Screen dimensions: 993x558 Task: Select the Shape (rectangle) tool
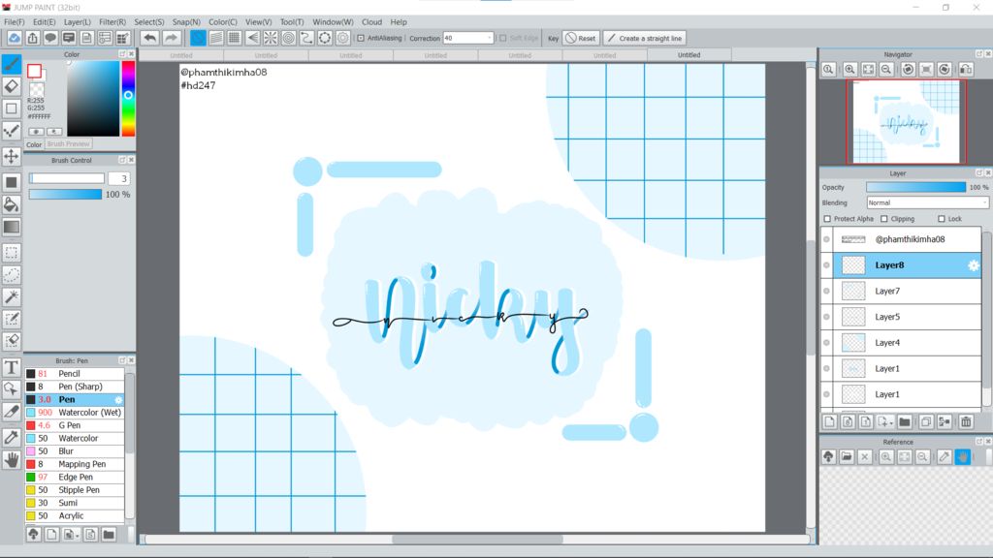pyautogui.click(x=12, y=108)
